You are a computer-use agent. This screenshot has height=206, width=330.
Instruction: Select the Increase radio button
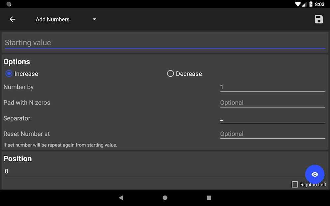9,74
